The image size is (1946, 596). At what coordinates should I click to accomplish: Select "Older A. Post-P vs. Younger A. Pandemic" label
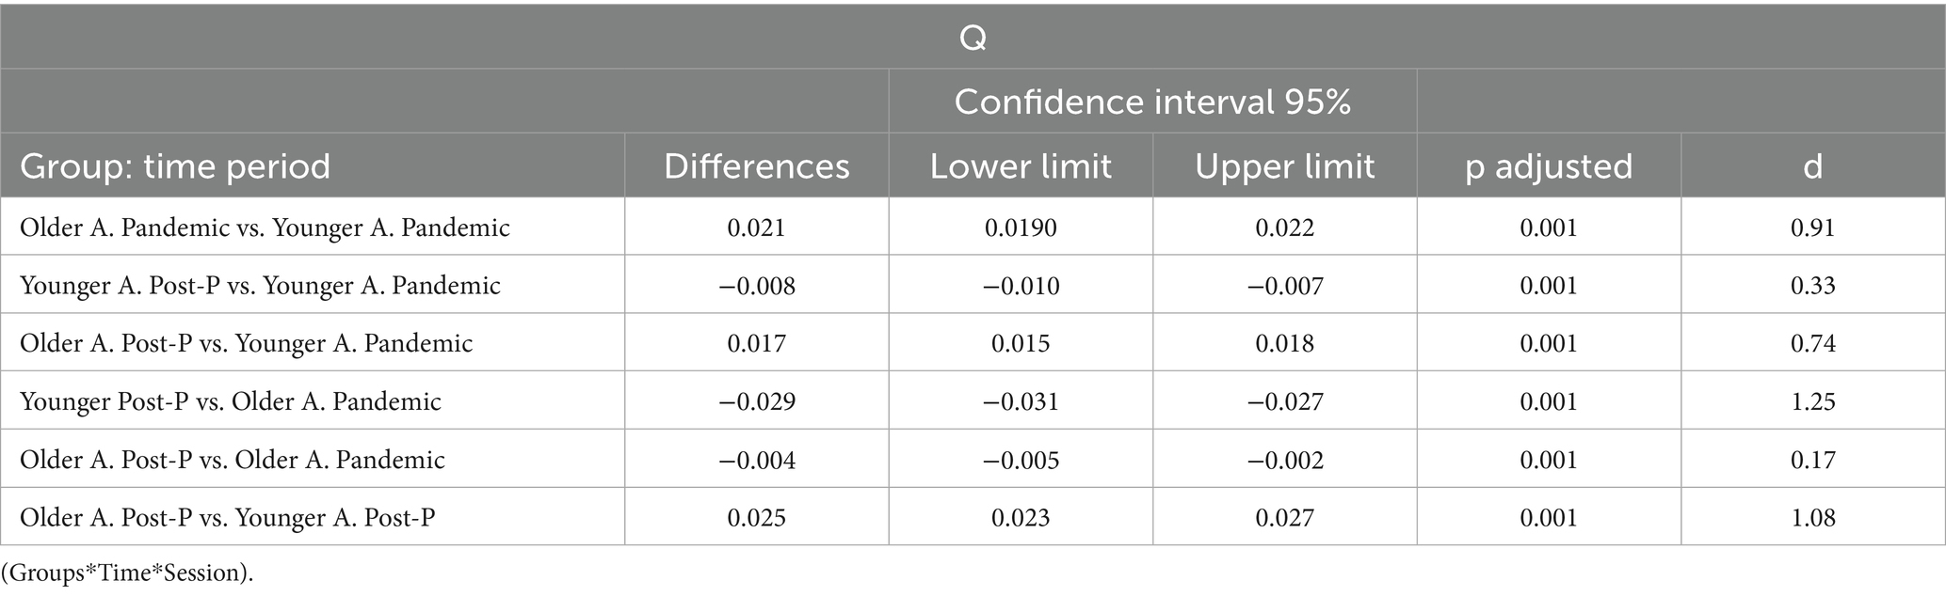click(x=246, y=343)
